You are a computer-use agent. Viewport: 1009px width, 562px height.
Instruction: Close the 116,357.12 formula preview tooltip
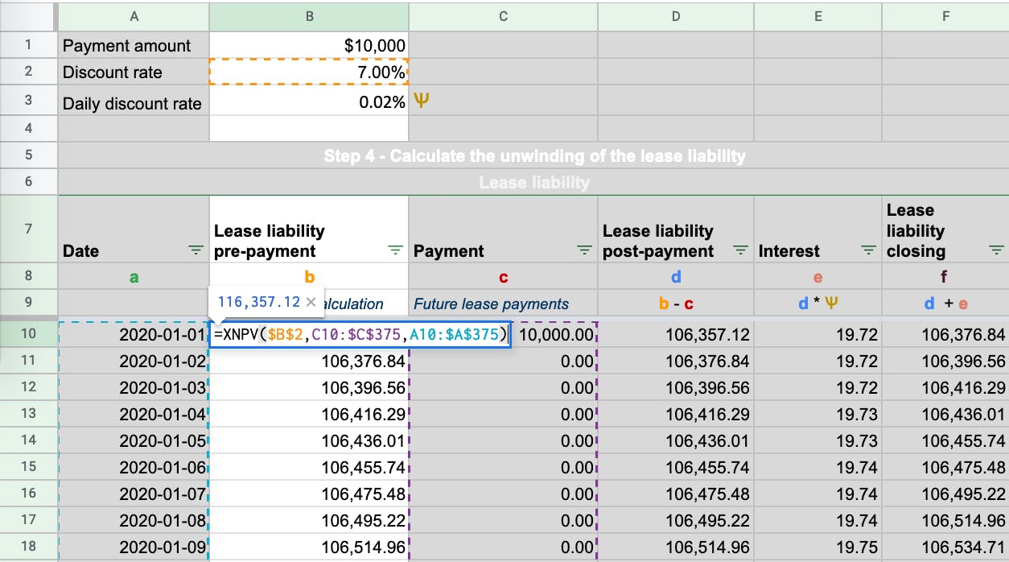click(311, 302)
